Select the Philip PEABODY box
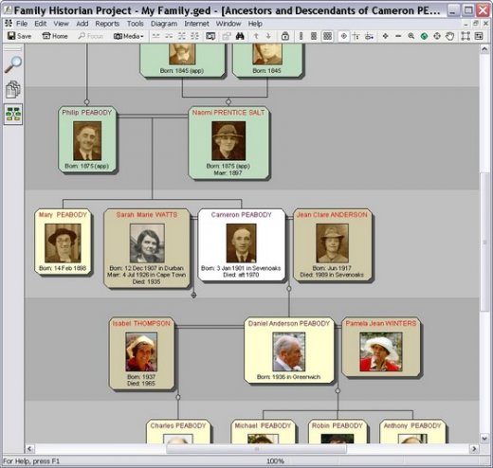493x468 pixels. tap(87, 139)
